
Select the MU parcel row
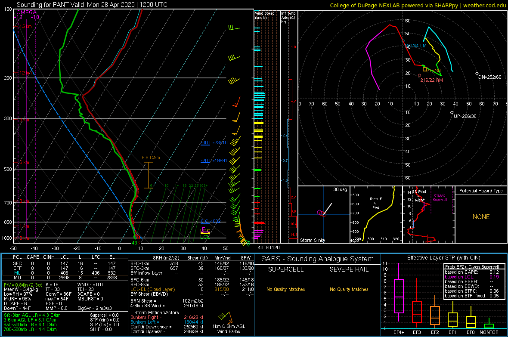click(x=65, y=278)
